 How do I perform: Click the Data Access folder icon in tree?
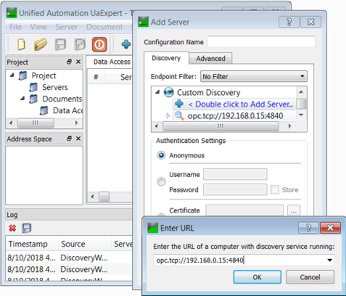tap(44, 111)
